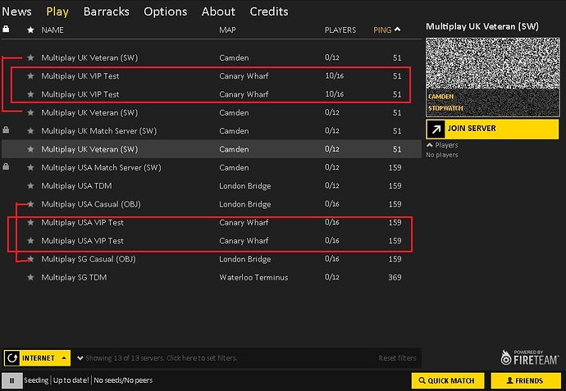This screenshot has height=391, width=566.
Task: Click the Reset filters link
Action: pos(397,358)
